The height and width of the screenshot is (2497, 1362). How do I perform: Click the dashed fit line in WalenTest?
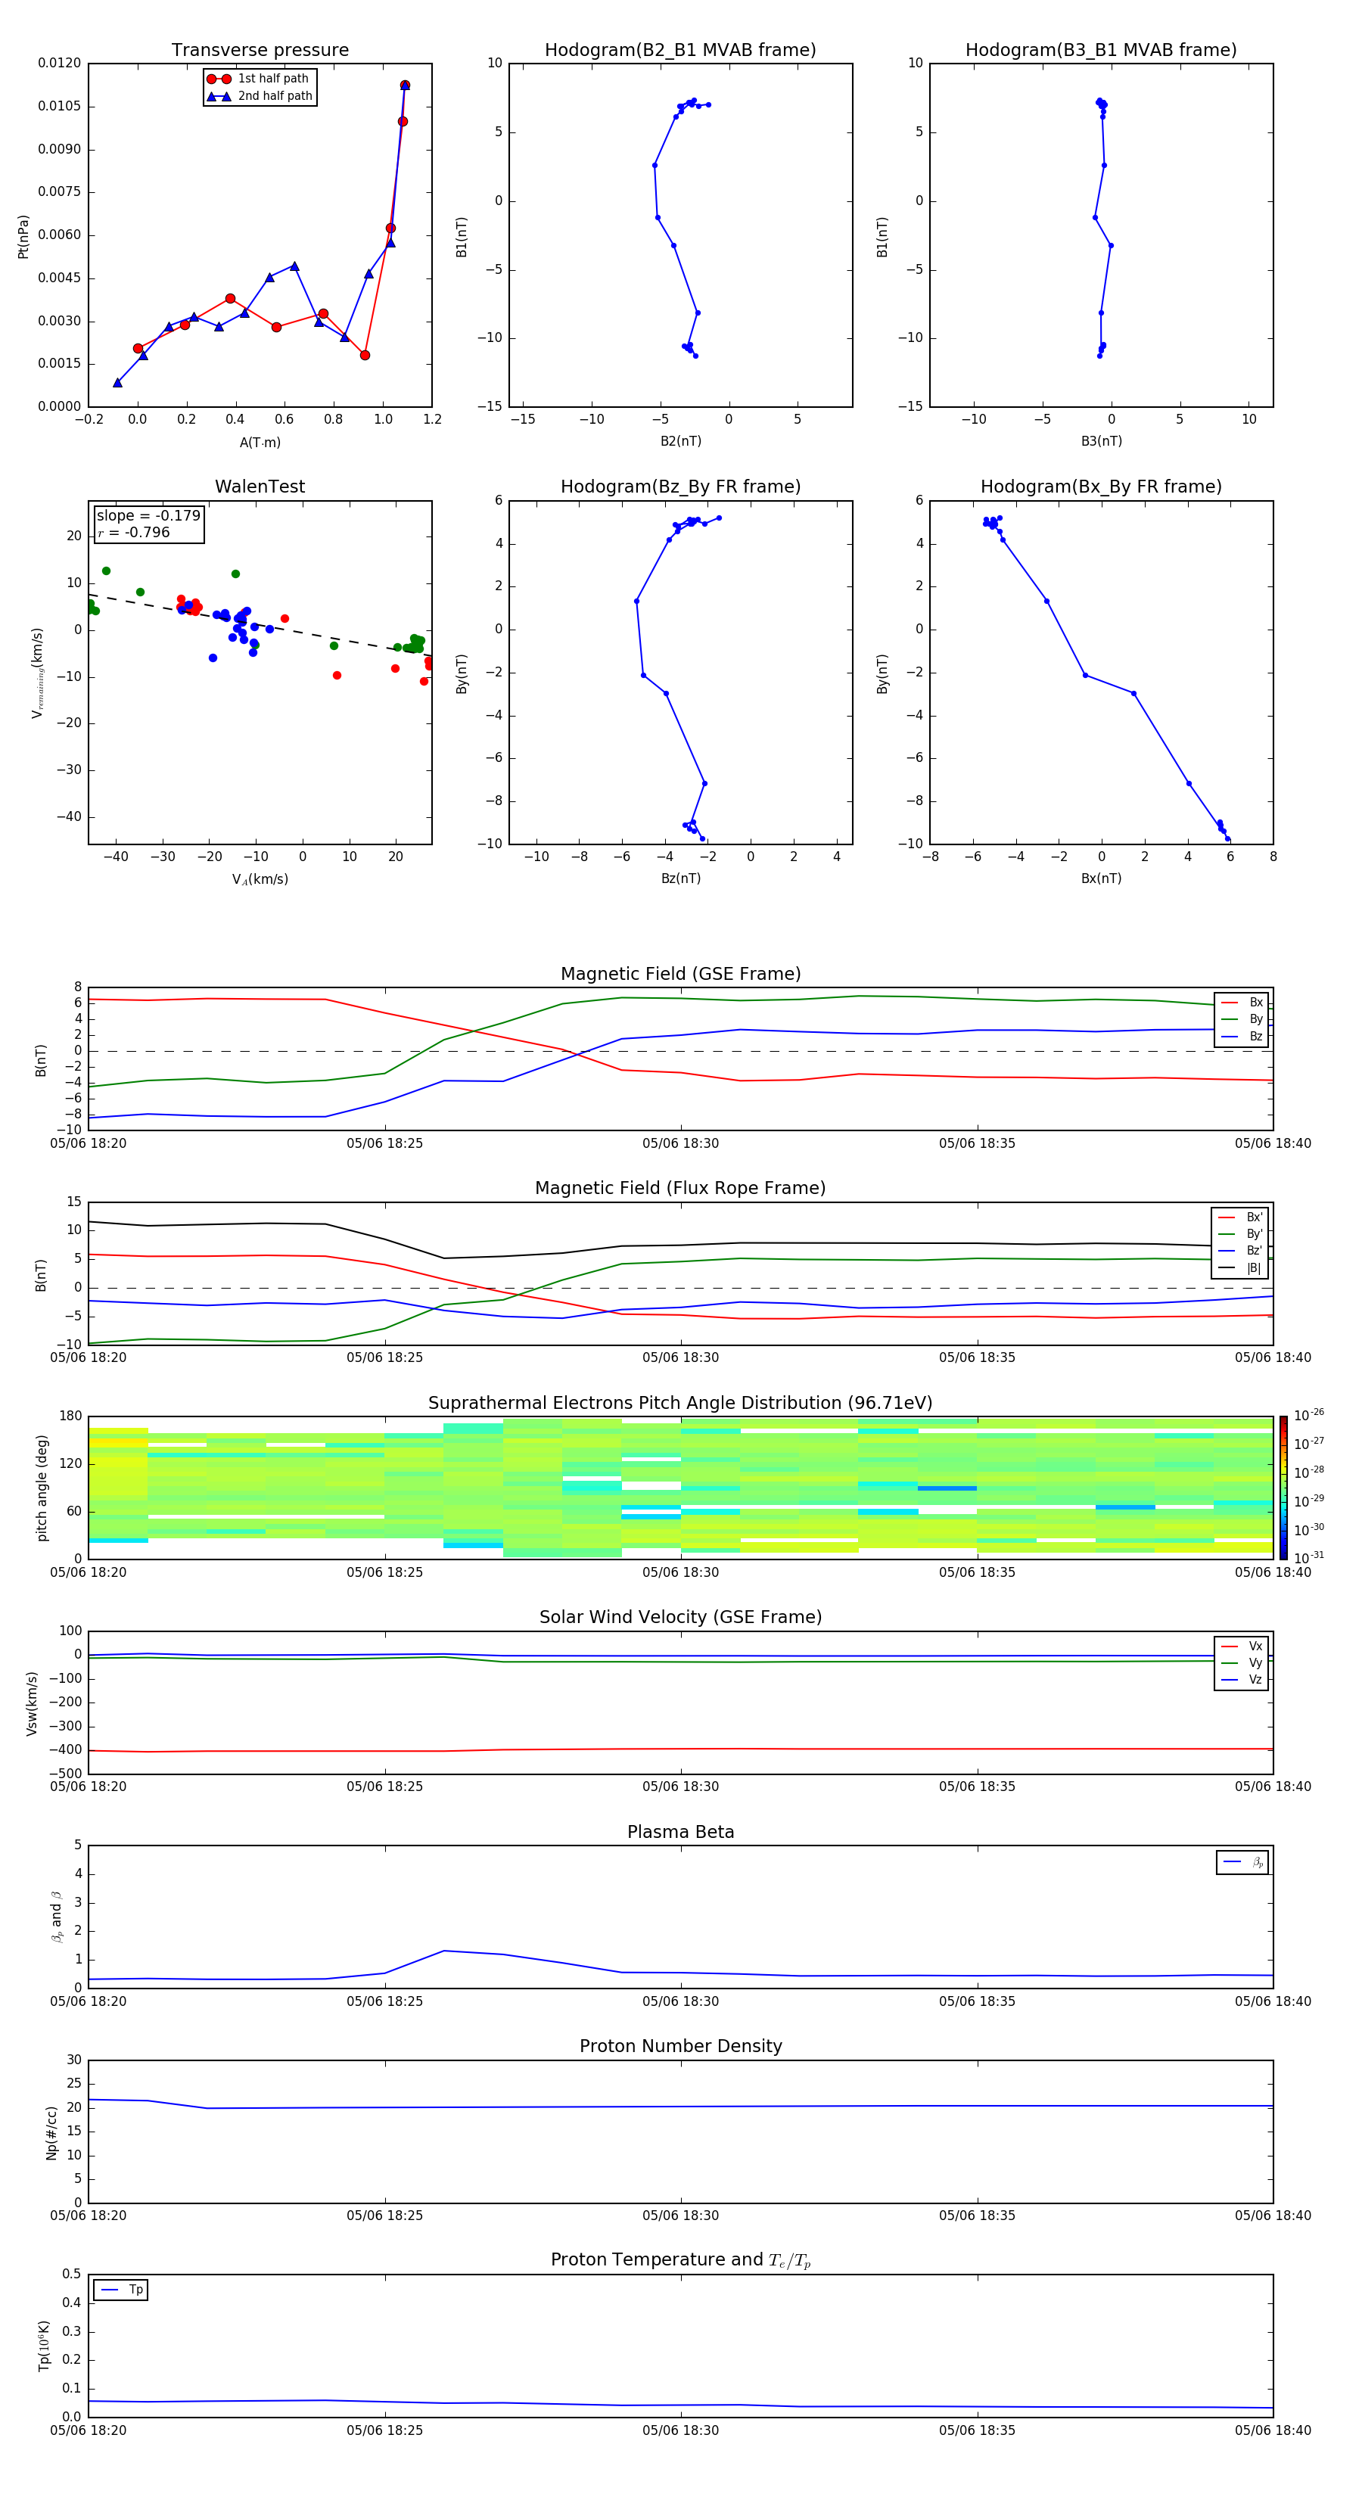[x=260, y=624]
